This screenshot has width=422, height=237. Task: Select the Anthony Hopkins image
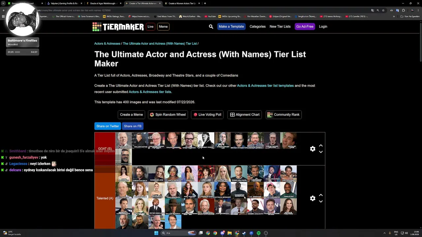coord(124,141)
